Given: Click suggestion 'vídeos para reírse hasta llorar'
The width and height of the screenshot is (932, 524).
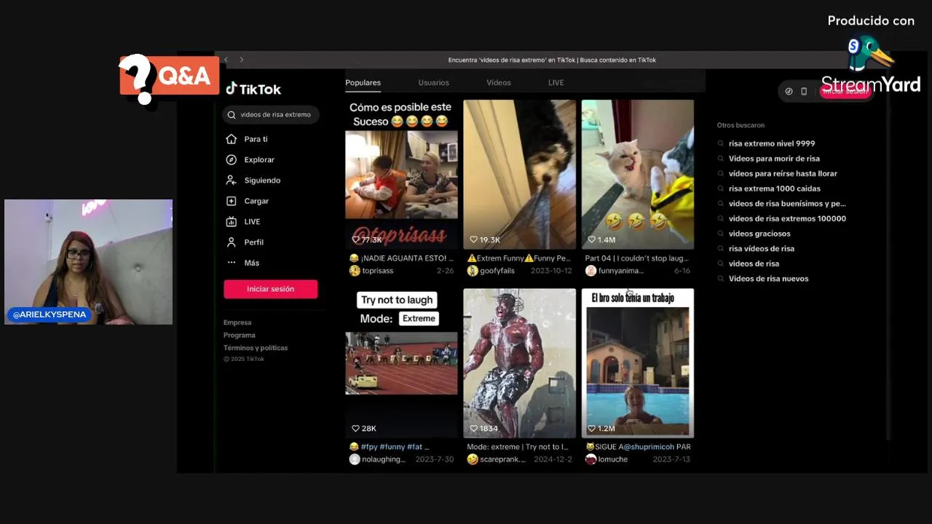Looking at the screenshot, I should (x=783, y=173).
